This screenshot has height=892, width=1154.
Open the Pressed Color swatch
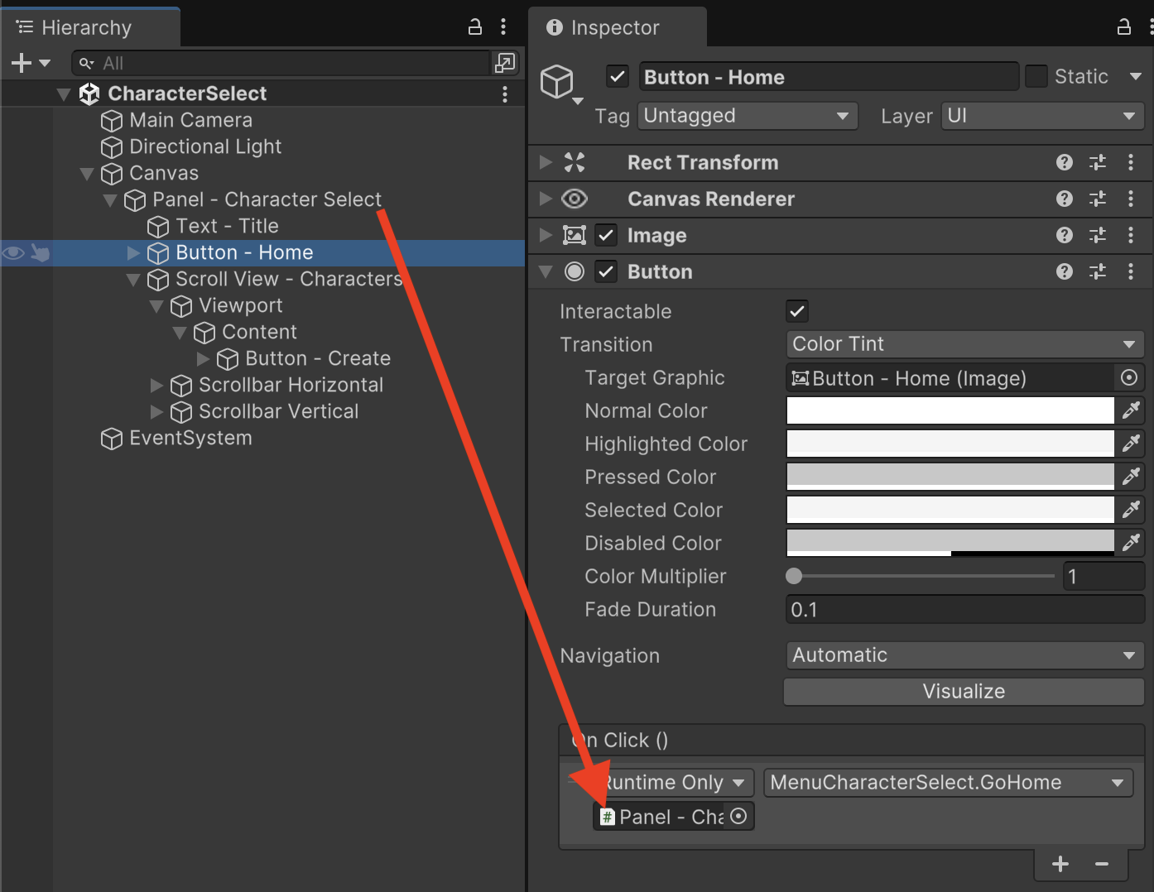pos(950,477)
